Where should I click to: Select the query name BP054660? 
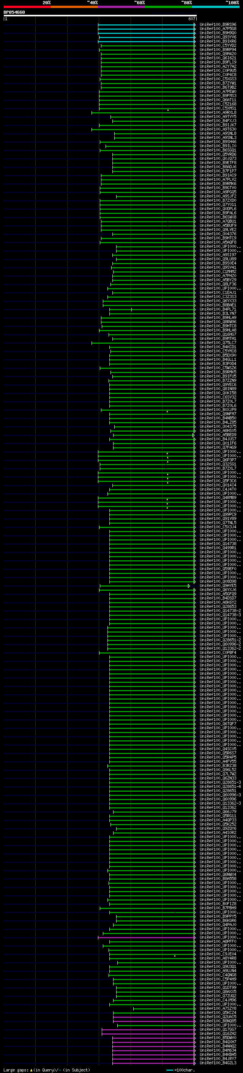(x=14, y=12)
